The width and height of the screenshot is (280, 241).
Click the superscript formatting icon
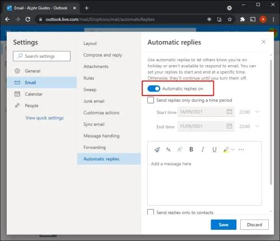(x=180, y=149)
